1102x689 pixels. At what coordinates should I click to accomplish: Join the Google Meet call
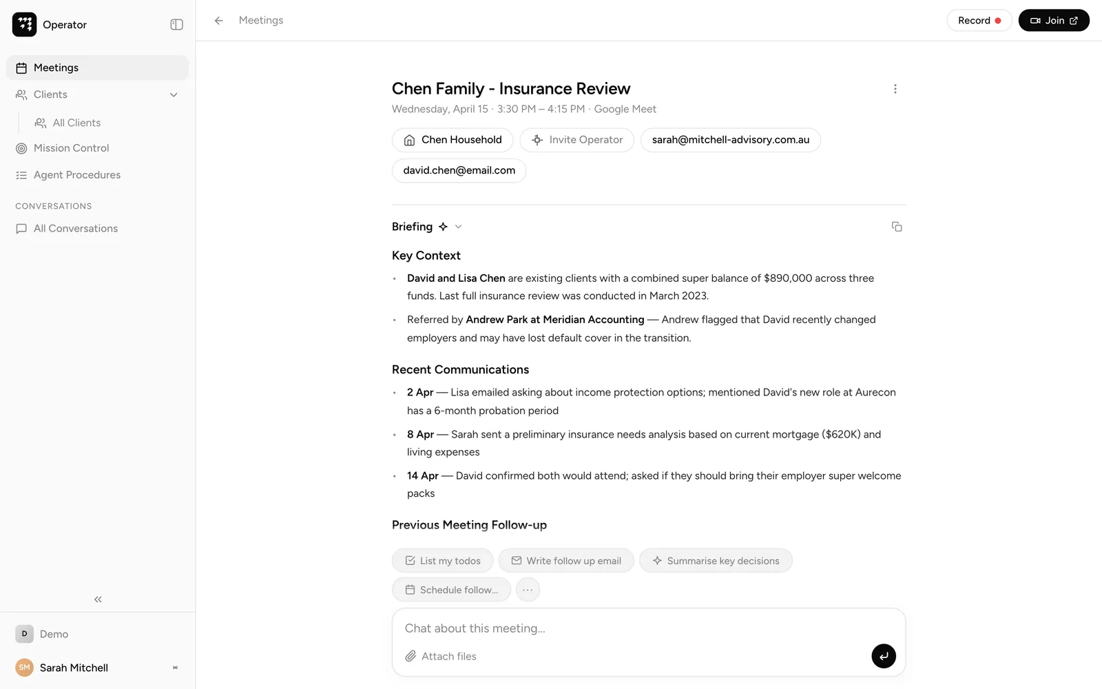[1054, 21]
